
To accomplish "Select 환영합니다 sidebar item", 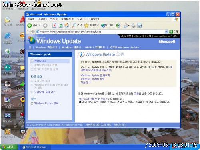I will 40,61.
